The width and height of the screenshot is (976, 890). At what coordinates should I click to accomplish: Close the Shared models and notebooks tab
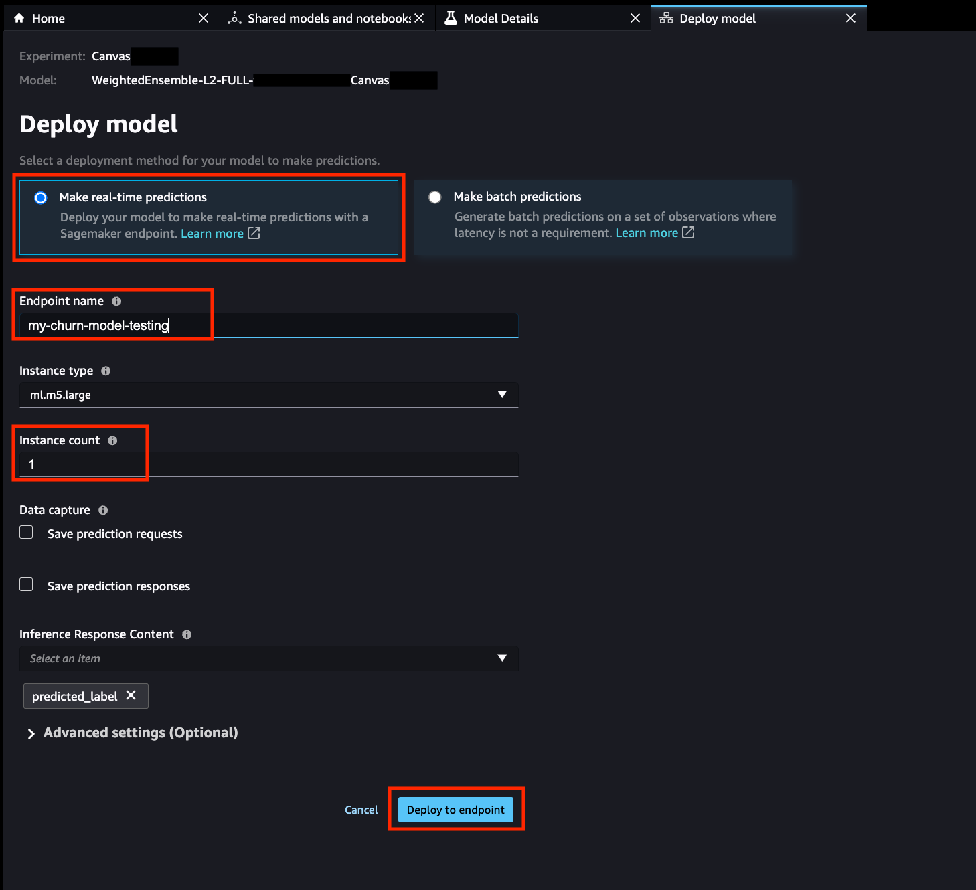tap(419, 18)
